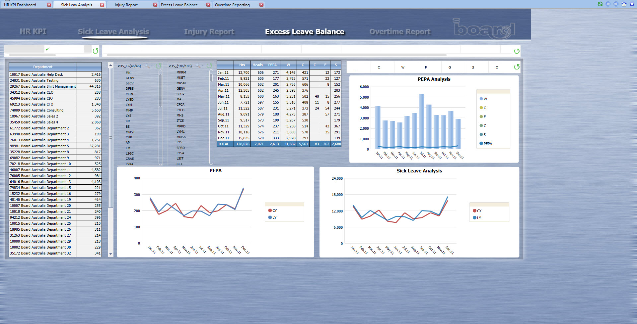Reset the POS_L2 selector
637x324 pixels.
point(159,66)
